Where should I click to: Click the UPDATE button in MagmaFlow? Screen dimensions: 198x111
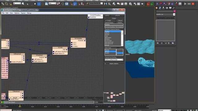tap(118, 15)
